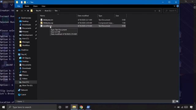196x110 pixels.
Task: Go up one folder level
Action: click(28, 11)
